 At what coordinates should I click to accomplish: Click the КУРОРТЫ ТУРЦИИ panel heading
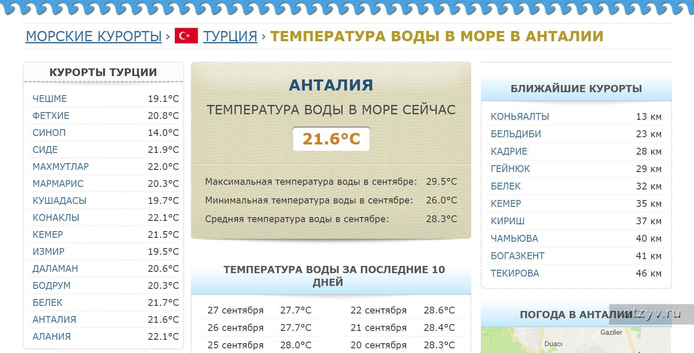(x=103, y=72)
